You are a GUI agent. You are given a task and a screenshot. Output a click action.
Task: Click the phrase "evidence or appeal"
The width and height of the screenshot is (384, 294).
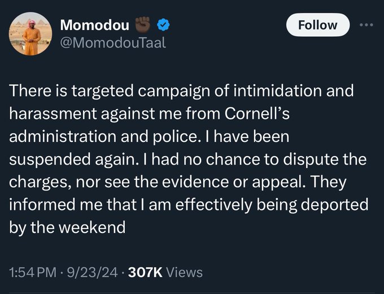click(x=232, y=182)
